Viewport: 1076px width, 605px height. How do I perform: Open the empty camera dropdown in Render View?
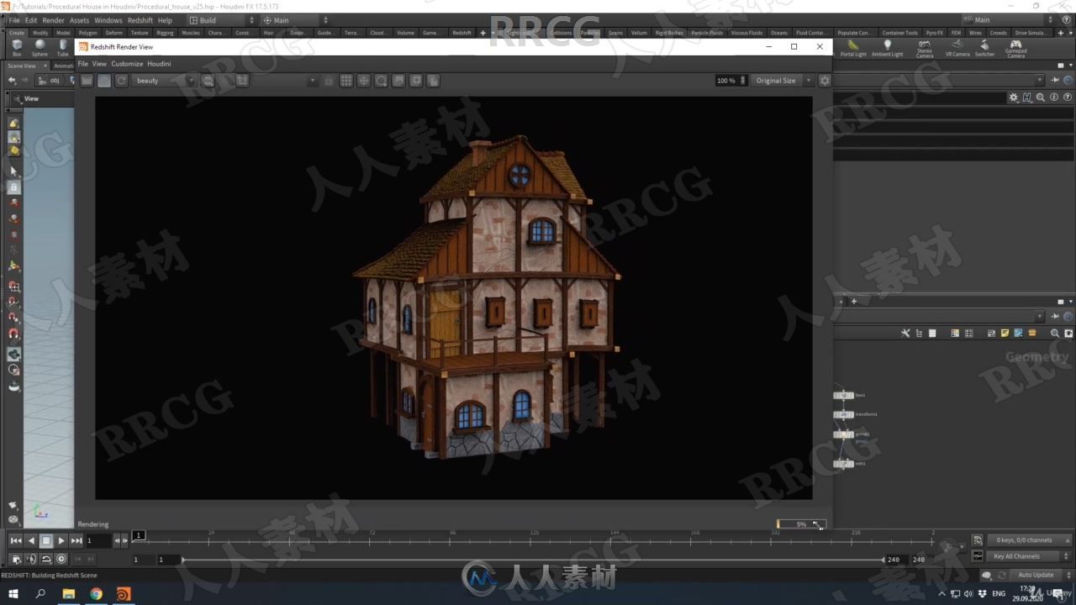click(x=285, y=81)
